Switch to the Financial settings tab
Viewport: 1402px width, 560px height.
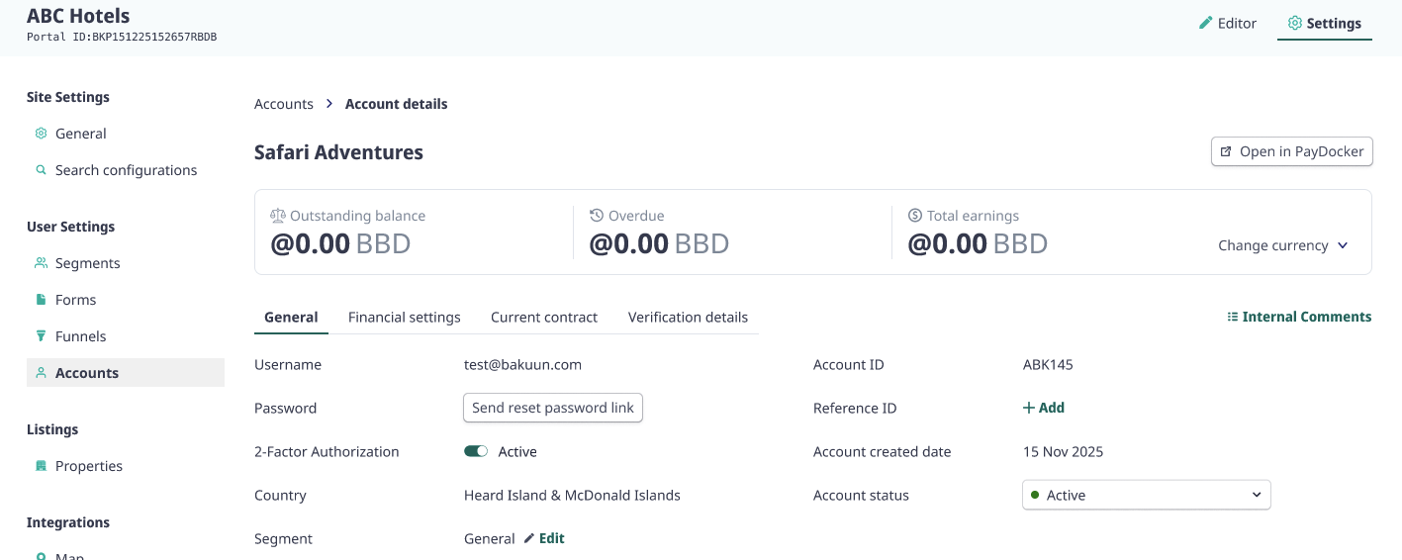(x=405, y=318)
